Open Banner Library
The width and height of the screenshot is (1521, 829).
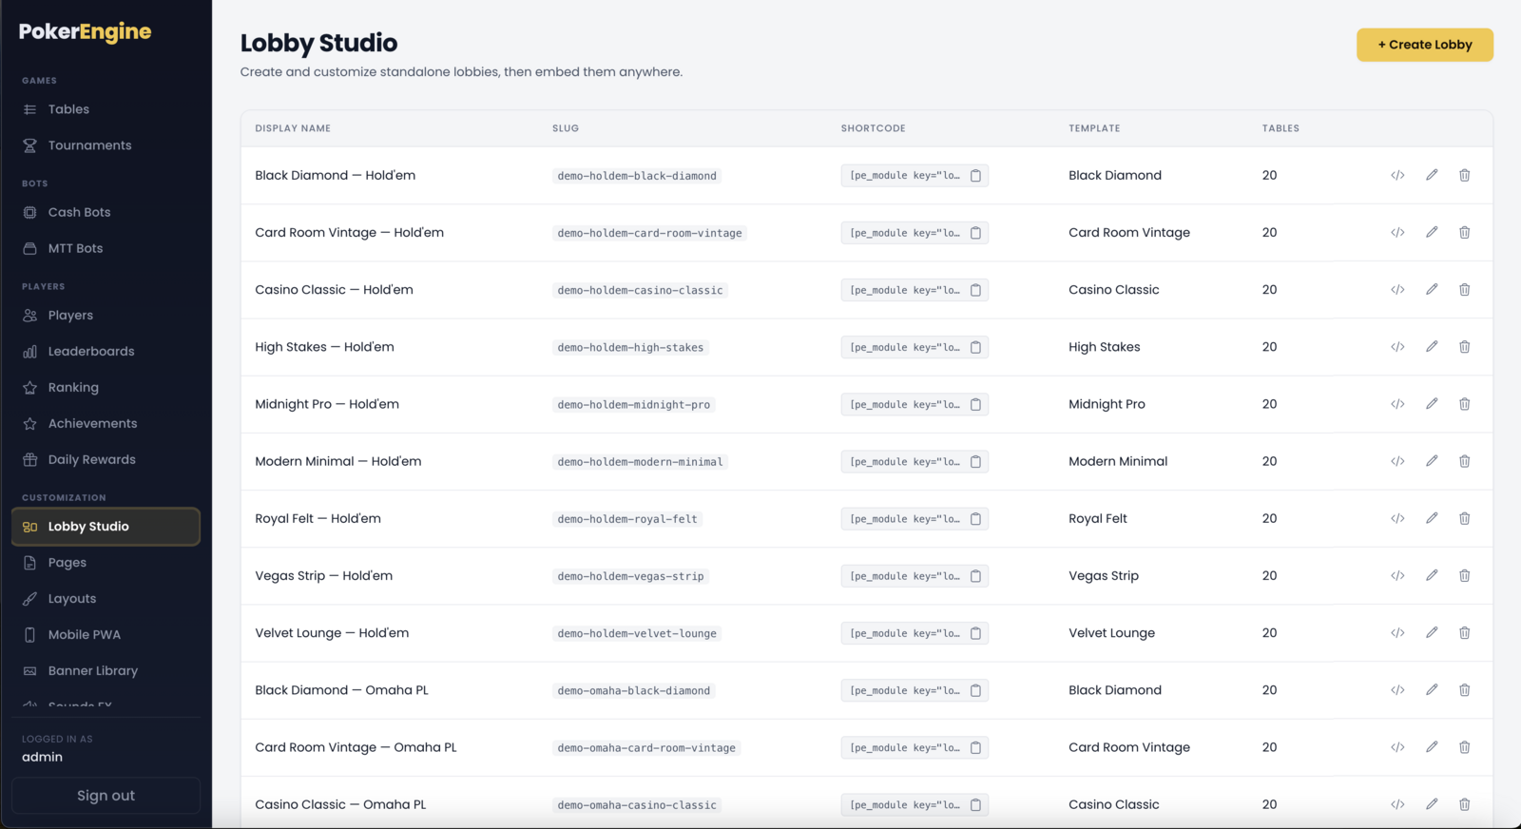[106, 671]
